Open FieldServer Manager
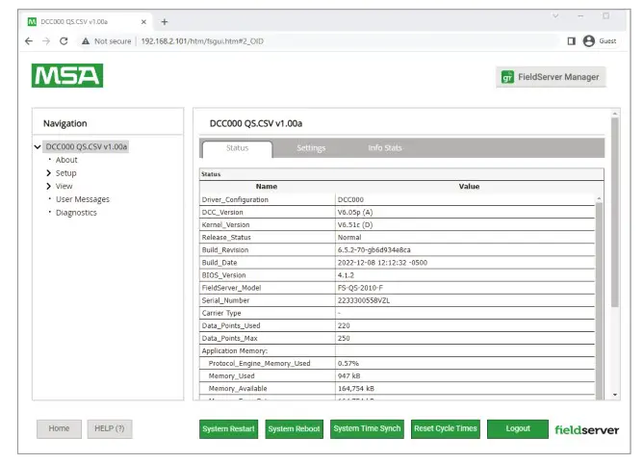The width and height of the screenshot is (644, 464). point(551,77)
